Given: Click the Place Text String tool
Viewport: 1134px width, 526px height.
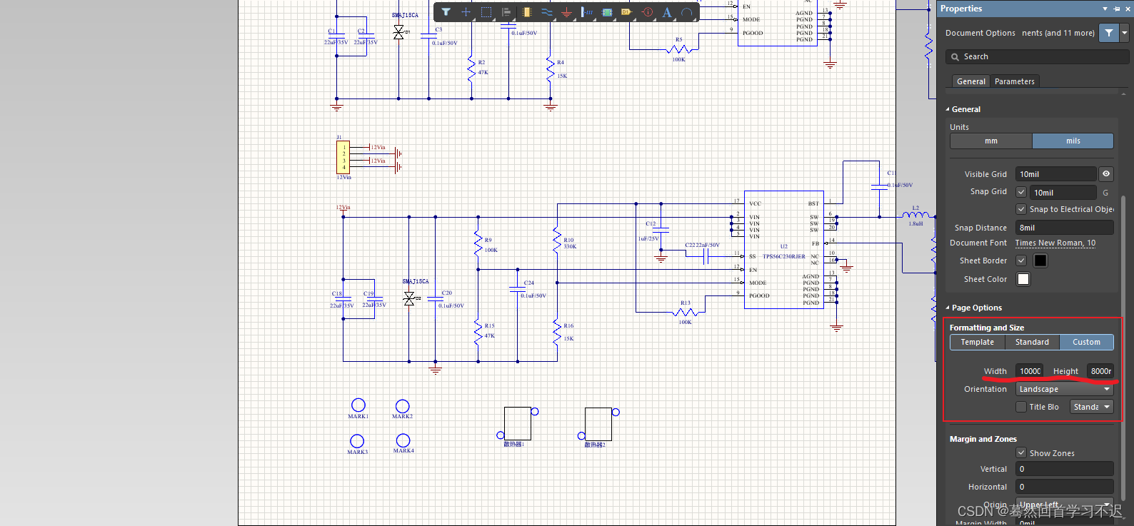Looking at the screenshot, I should [667, 12].
